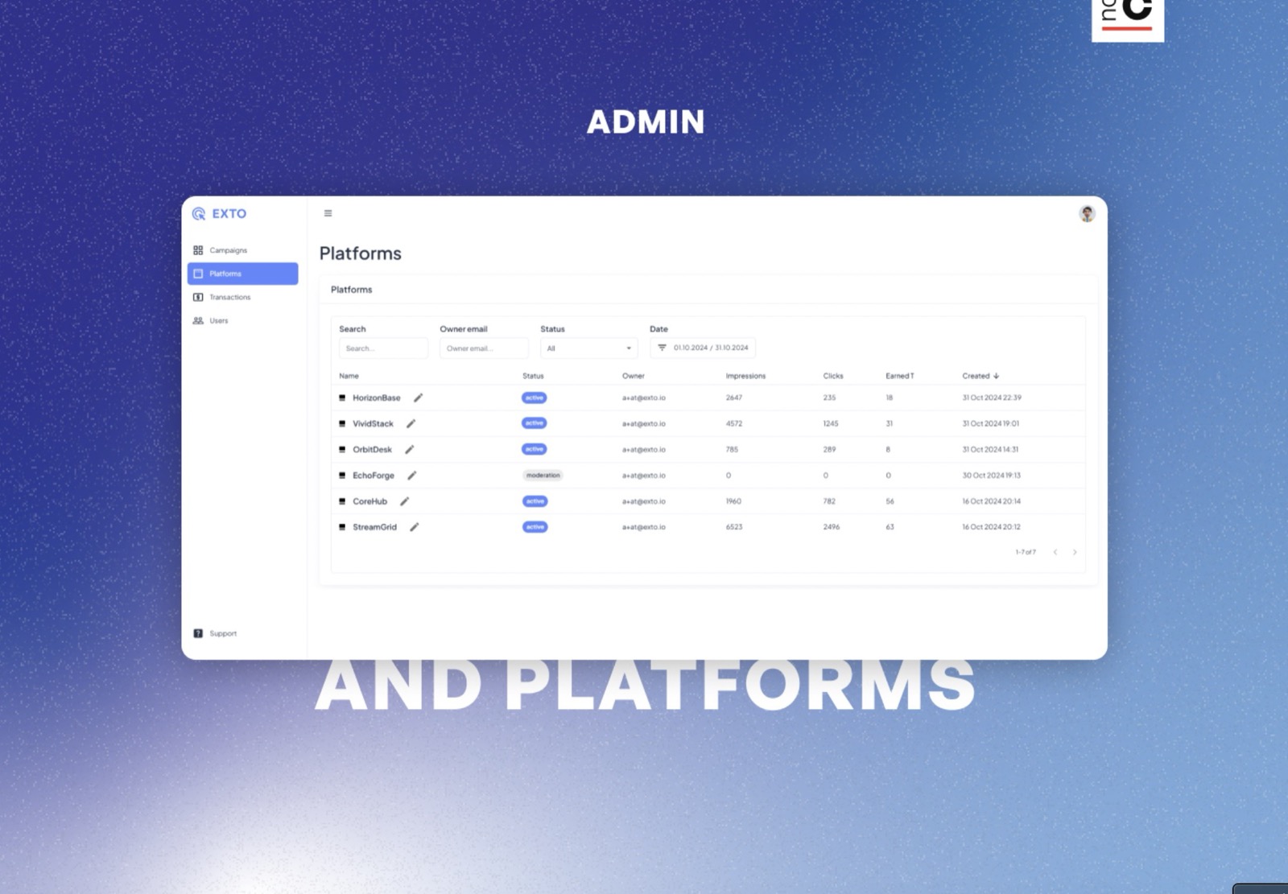Select Platforms in the sidebar
Screen dimensions: 1288x894
(242, 274)
